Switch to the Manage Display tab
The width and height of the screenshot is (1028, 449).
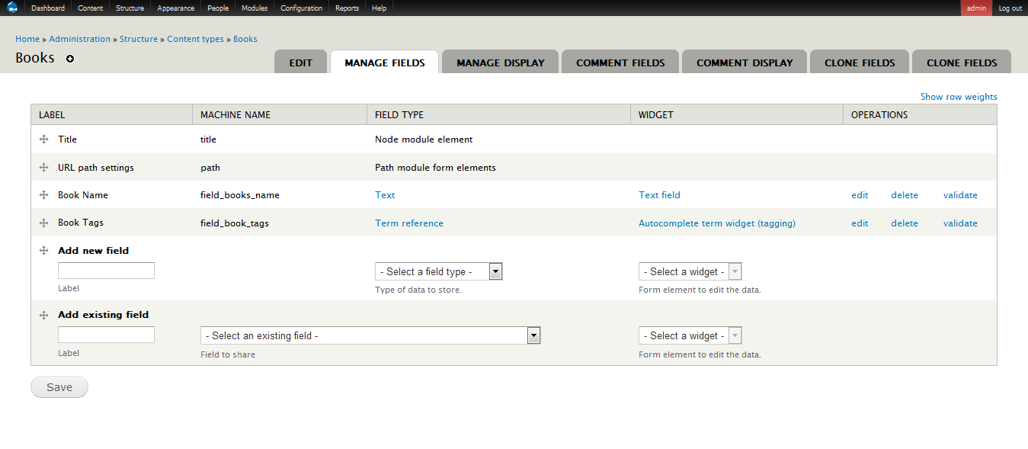pos(500,63)
